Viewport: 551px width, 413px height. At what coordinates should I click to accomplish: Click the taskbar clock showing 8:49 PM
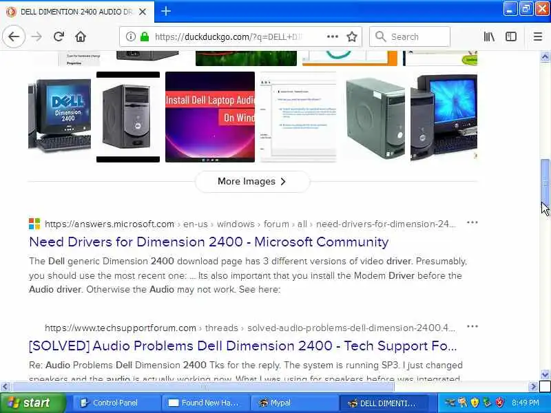click(526, 403)
